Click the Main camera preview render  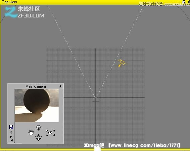tap(37, 106)
